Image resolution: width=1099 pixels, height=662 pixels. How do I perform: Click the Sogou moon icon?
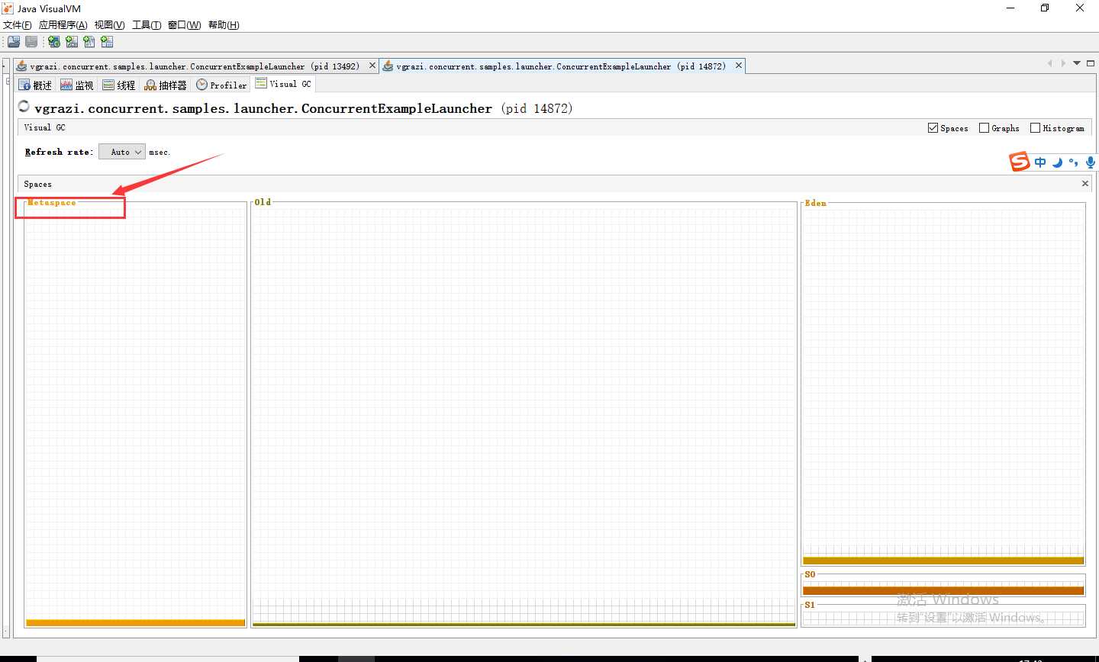coord(1057,162)
